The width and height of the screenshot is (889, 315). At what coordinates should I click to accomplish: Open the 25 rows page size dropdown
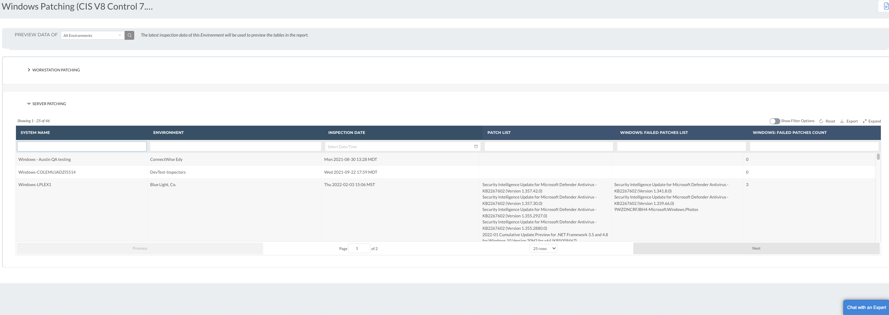pyautogui.click(x=543, y=248)
